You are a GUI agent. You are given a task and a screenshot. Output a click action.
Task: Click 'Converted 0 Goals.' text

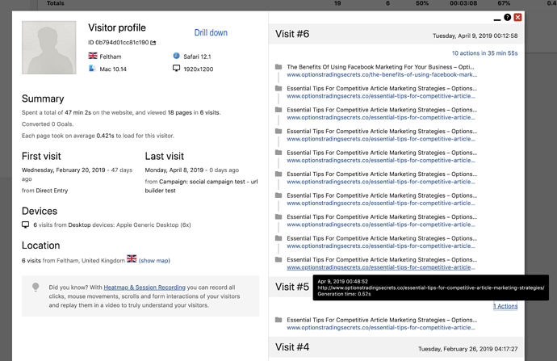coord(48,124)
